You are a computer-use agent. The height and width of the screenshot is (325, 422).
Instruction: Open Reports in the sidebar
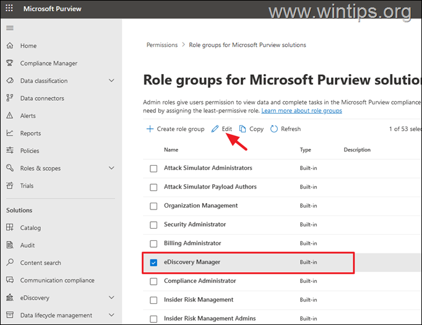[x=30, y=133]
